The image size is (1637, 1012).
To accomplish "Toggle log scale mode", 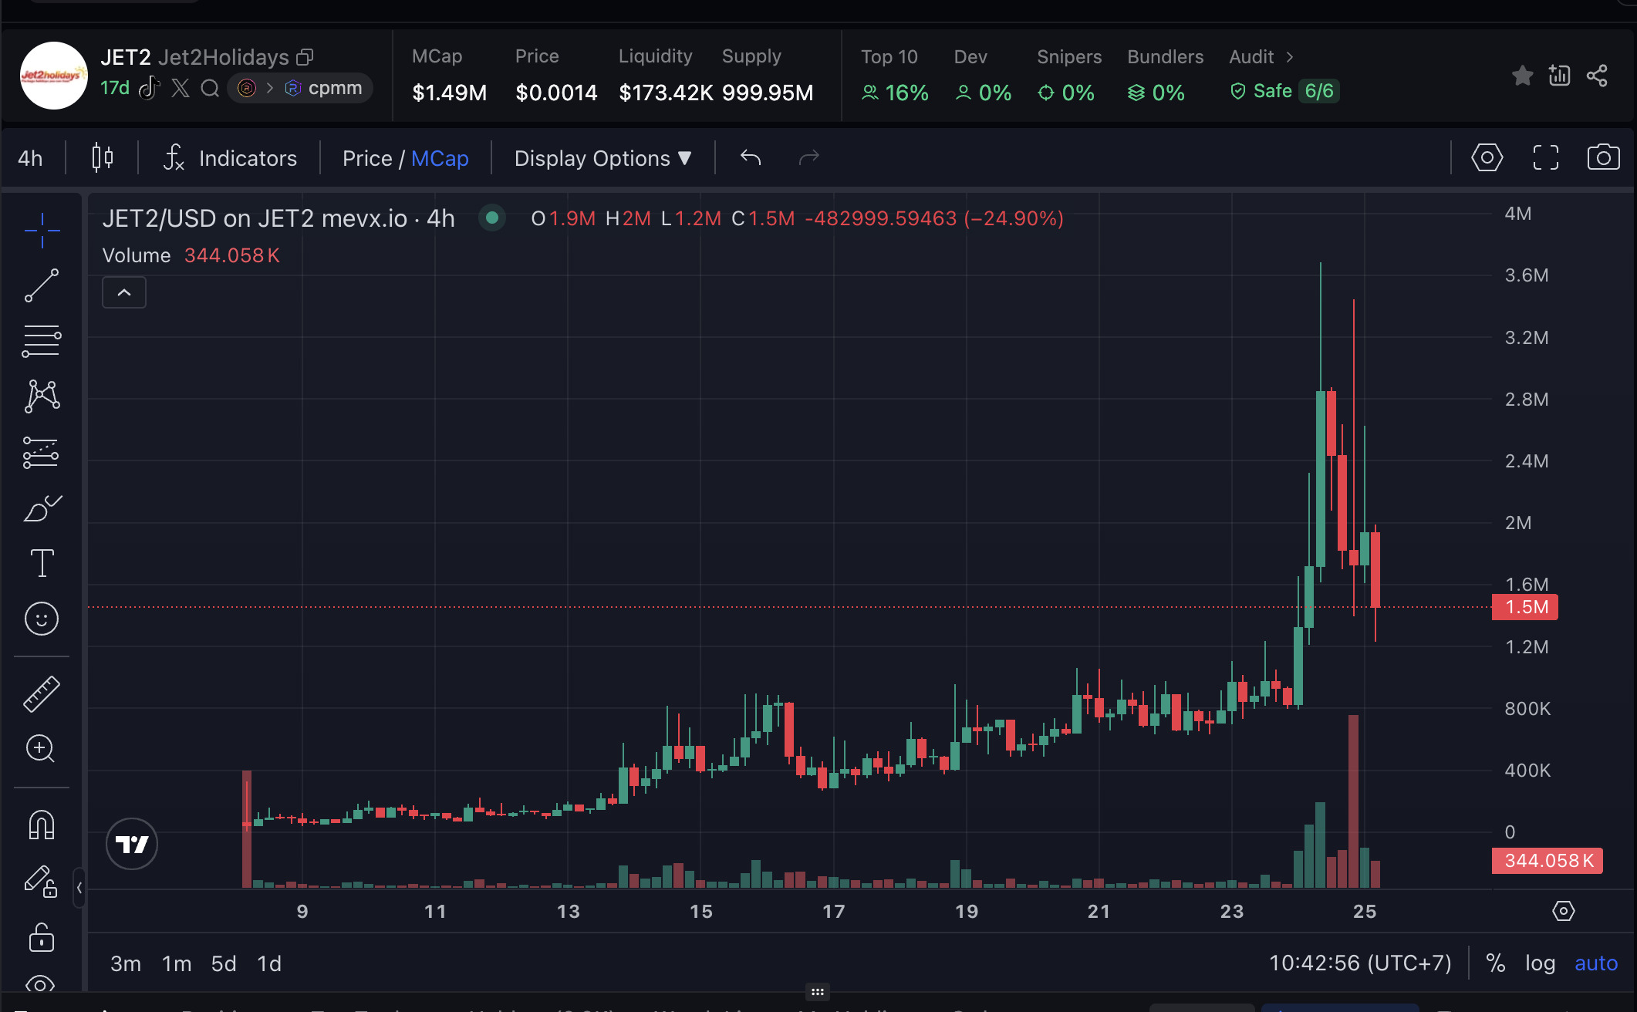I will pyautogui.click(x=1541, y=963).
